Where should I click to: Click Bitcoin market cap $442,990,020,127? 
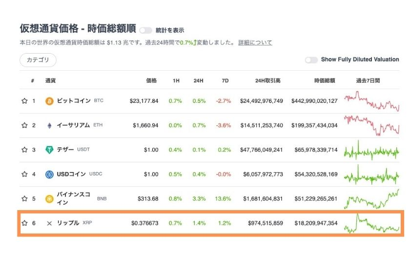[314, 101]
